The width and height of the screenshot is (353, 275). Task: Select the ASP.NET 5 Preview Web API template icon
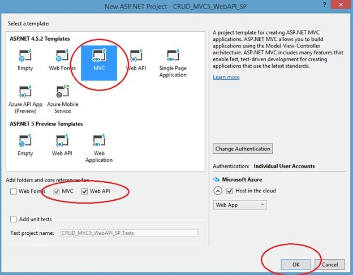[62, 140]
